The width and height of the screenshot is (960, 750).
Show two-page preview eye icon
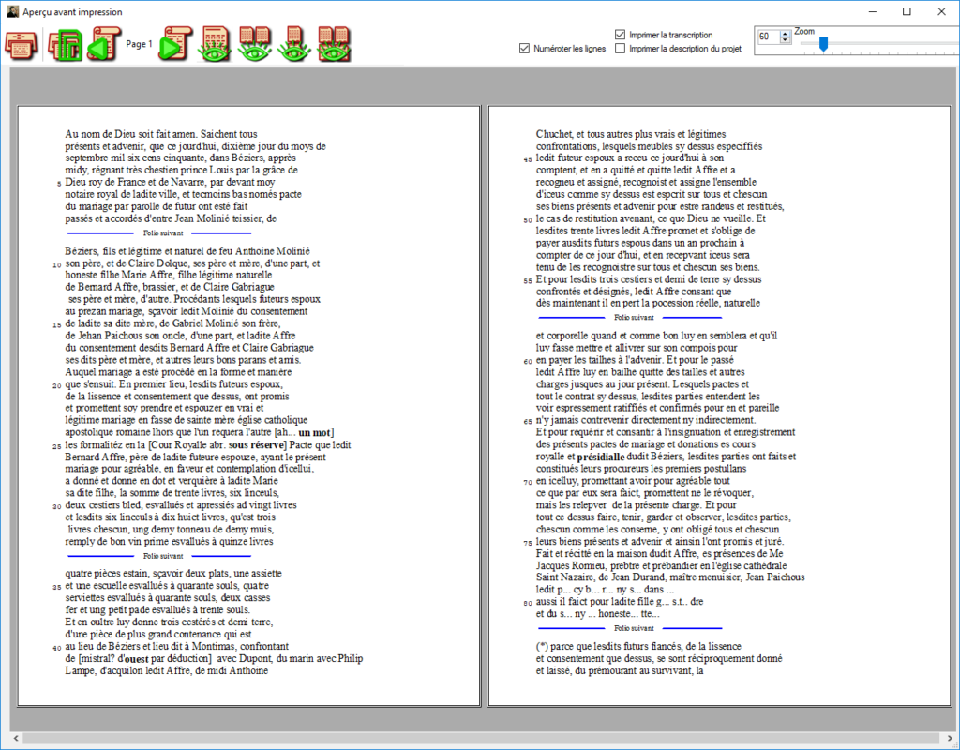255,45
